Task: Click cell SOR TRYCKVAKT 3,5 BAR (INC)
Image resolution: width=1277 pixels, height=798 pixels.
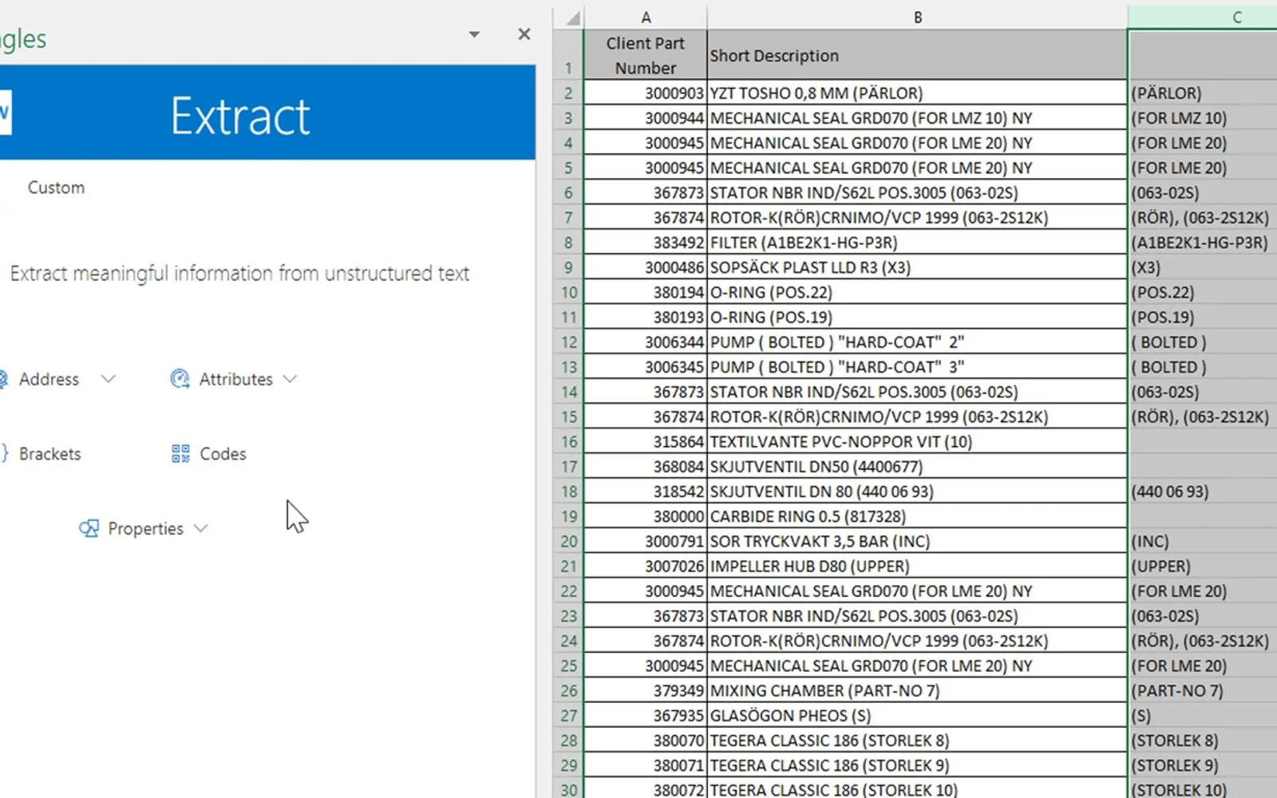Action: 917,541
